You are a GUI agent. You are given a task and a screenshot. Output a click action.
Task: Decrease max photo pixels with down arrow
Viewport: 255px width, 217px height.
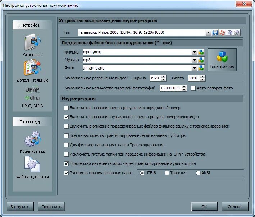[x=184, y=90]
